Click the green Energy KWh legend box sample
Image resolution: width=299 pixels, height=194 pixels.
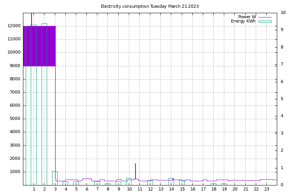tap(265, 21)
